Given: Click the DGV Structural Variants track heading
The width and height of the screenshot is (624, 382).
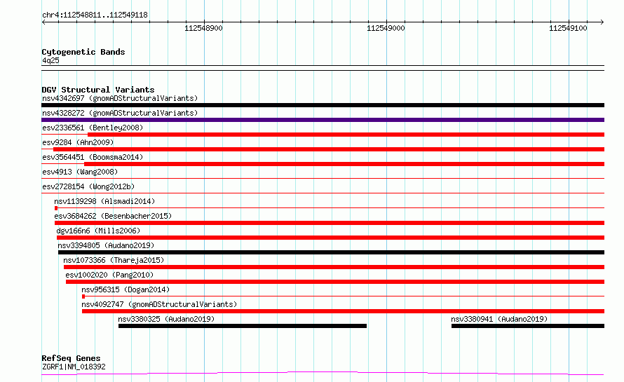Looking at the screenshot, I should coord(98,90).
